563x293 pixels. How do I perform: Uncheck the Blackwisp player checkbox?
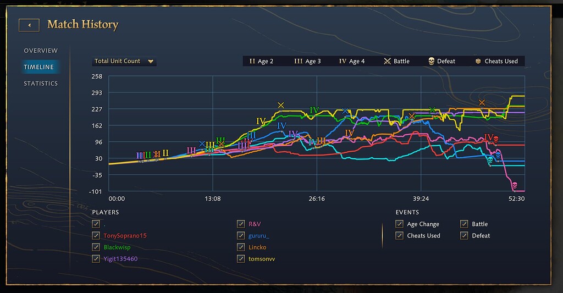96,247
